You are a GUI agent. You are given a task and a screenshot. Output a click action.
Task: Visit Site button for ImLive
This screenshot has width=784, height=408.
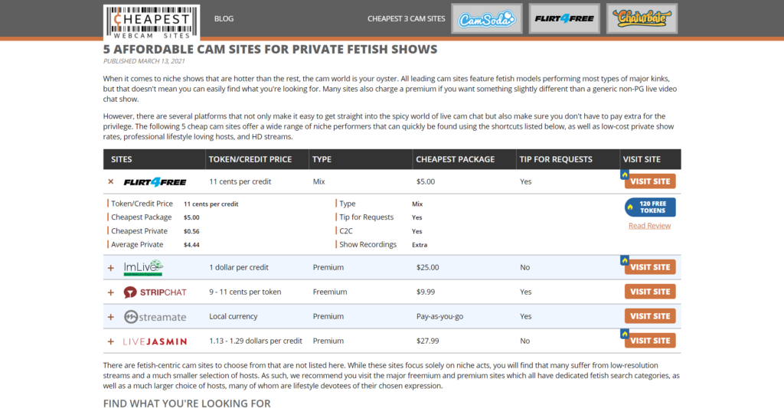pos(650,267)
